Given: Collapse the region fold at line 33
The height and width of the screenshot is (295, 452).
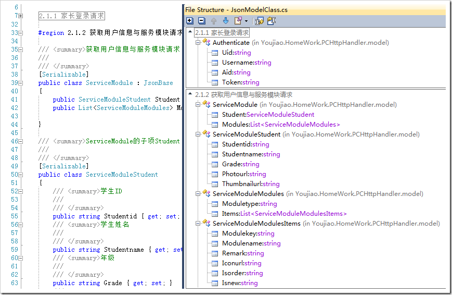Looking at the screenshot, I should coord(21,33).
